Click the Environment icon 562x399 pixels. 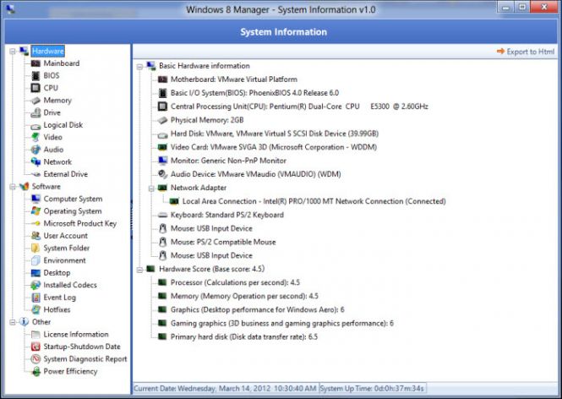coord(35,260)
